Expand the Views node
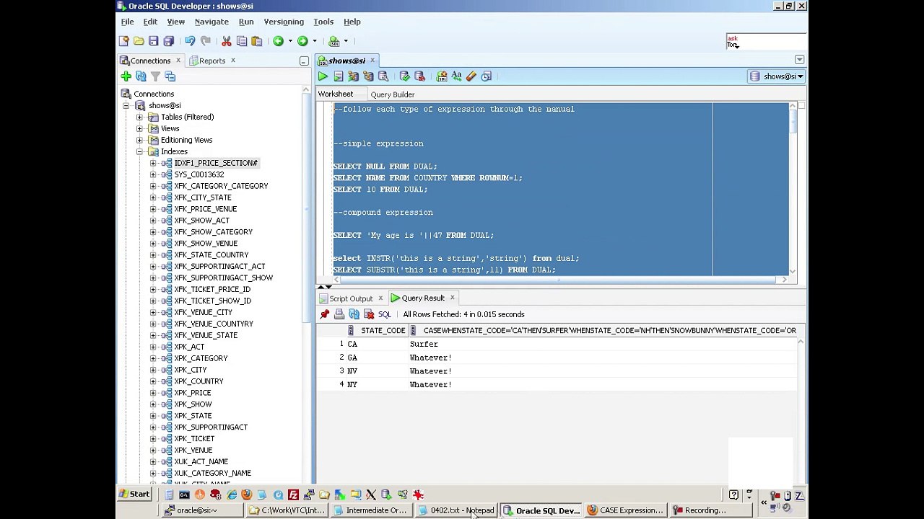 point(139,128)
